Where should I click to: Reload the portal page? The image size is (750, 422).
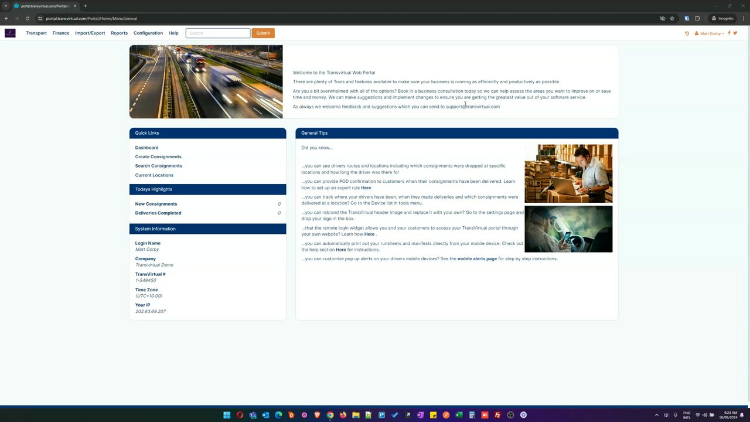tap(27, 18)
